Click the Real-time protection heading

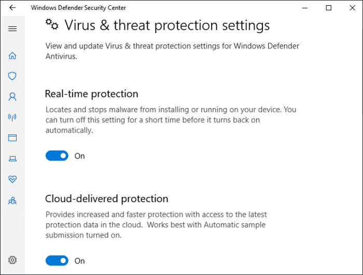92,94
